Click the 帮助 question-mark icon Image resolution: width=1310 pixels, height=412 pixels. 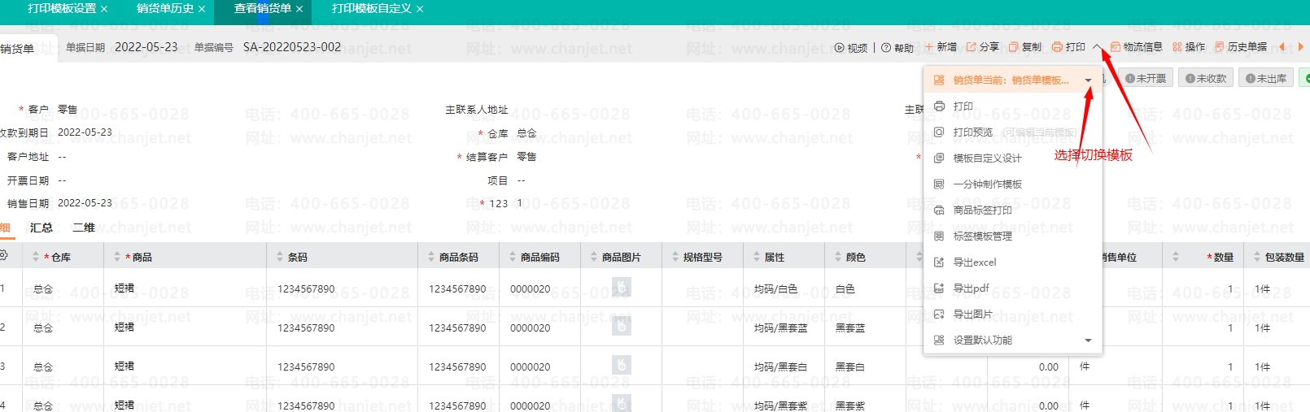tap(886, 48)
